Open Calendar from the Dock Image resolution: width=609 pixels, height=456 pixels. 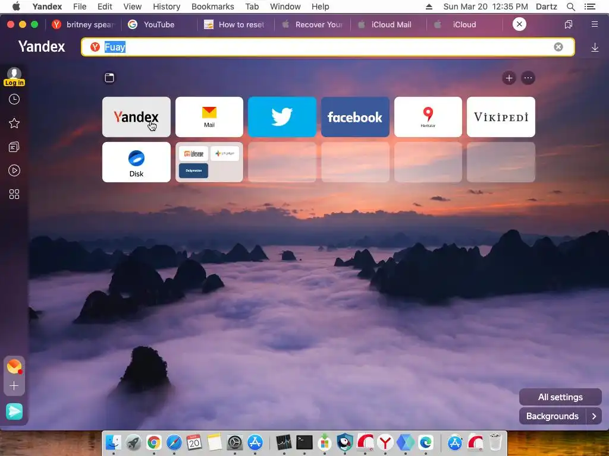[x=194, y=442]
